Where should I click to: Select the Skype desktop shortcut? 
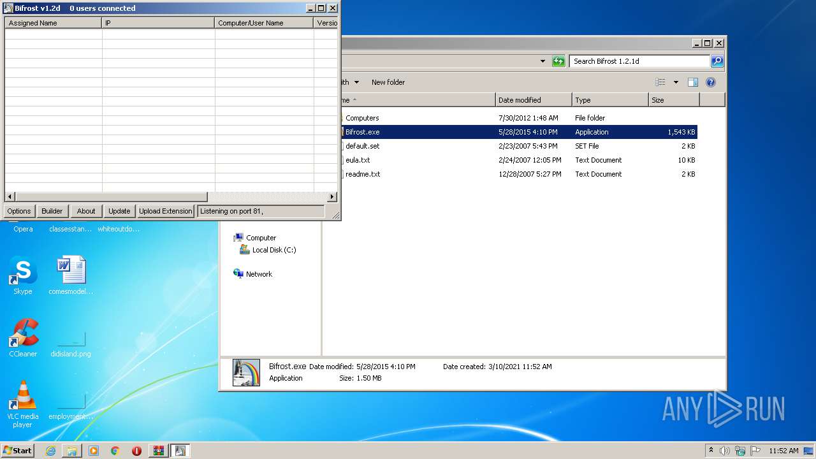tap(23, 276)
